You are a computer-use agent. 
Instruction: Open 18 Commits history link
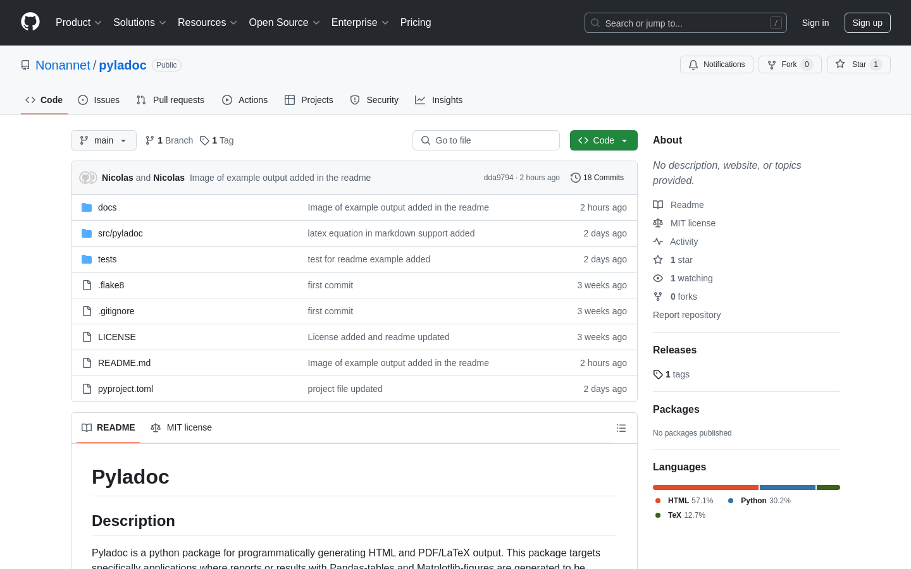(x=597, y=178)
